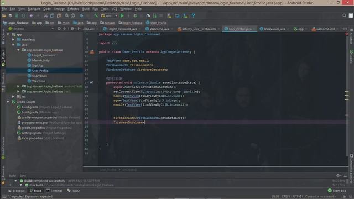Collapse the java folder node

click(13, 45)
